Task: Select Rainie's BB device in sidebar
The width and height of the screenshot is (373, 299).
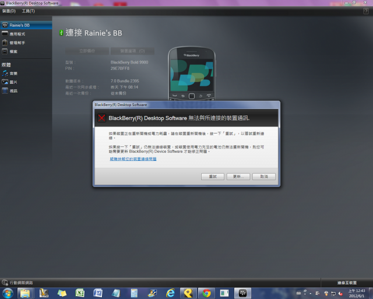Action: [x=26, y=25]
